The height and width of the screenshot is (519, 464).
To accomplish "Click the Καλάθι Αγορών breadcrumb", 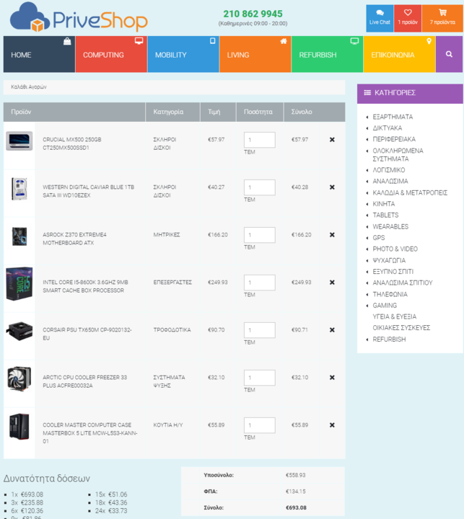I will [28, 87].
